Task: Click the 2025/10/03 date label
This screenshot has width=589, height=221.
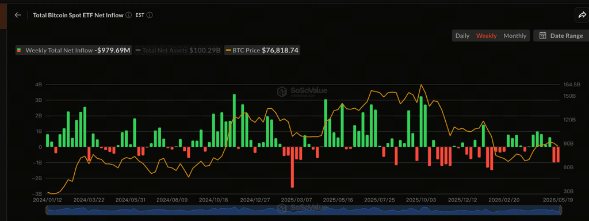Action: (421, 200)
